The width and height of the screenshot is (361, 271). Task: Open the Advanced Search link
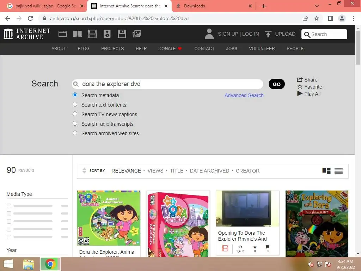[244, 95]
